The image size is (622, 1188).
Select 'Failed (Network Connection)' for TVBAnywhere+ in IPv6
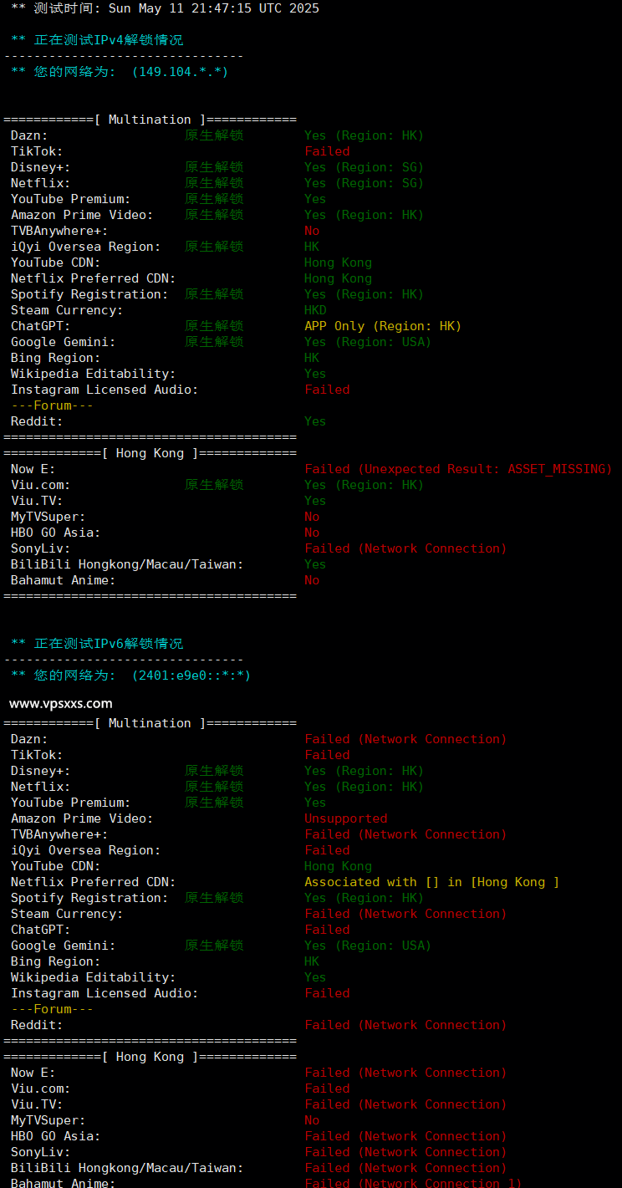pos(405,834)
